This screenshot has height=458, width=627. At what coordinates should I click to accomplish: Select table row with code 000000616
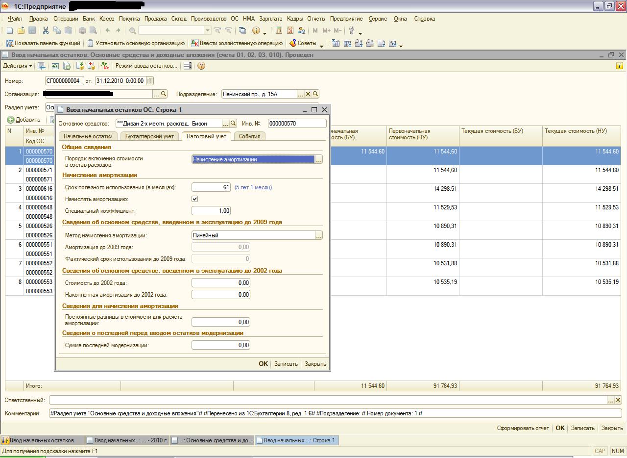coord(313,193)
